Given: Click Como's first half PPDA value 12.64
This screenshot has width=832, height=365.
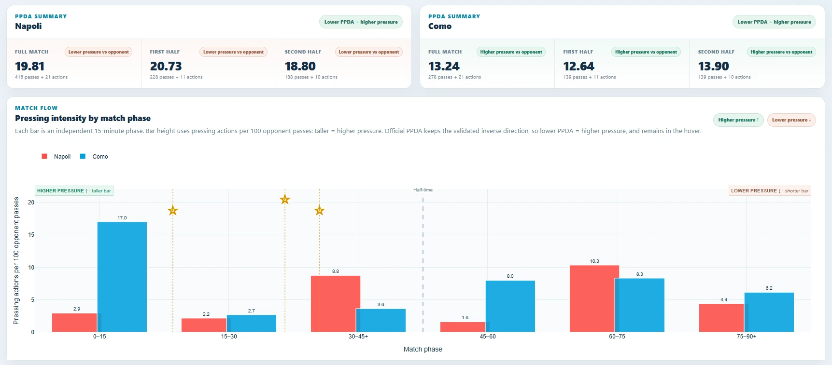Looking at the screenshot, I should (578, 66).
